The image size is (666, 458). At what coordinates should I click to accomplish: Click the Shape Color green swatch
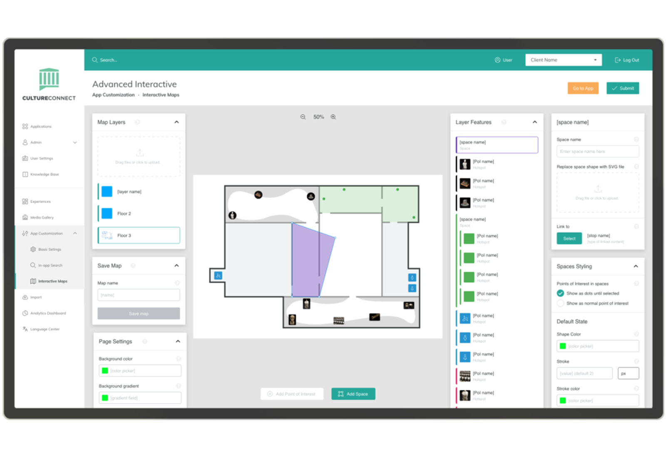click(x=563, y=346)
